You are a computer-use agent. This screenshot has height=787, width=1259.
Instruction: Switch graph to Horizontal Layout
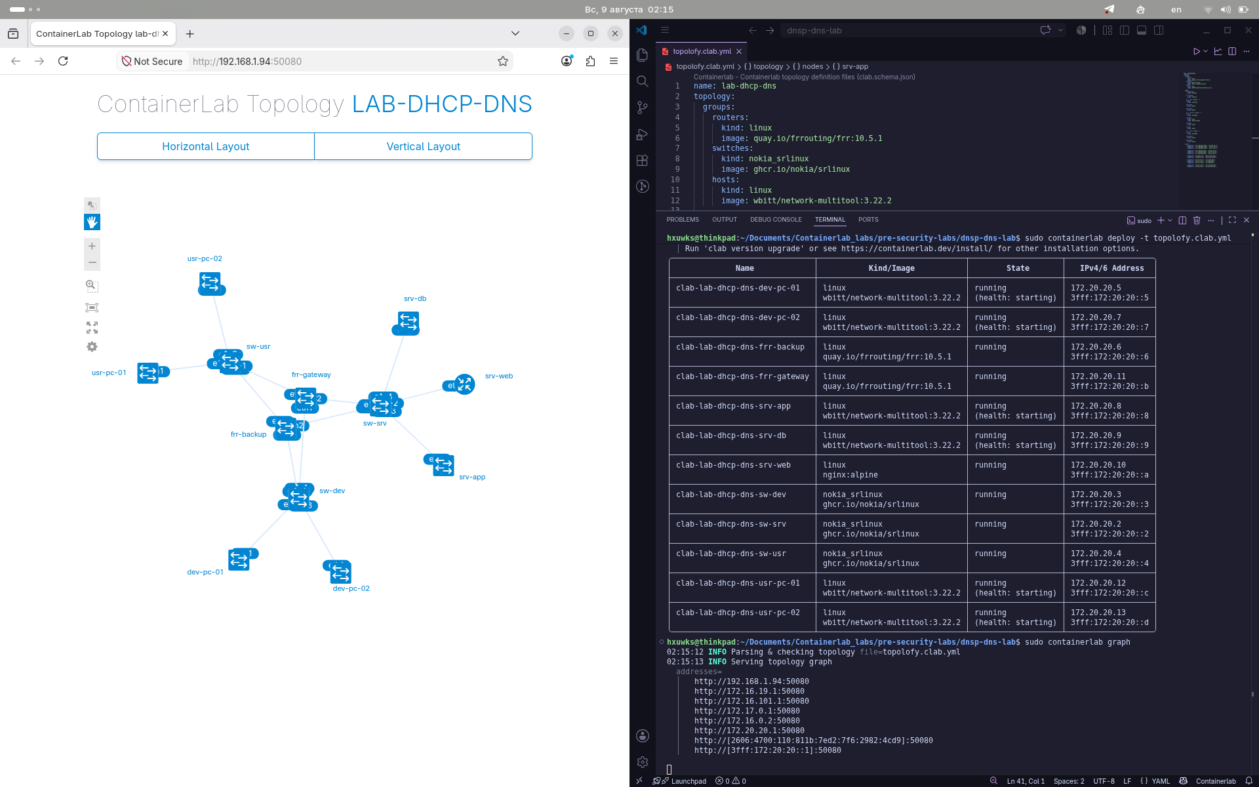click(206, 146)
